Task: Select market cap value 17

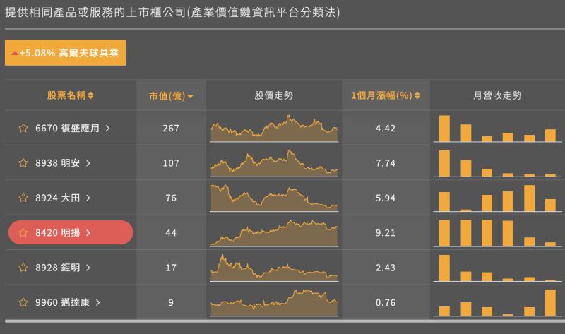Action: click(171, 268)
